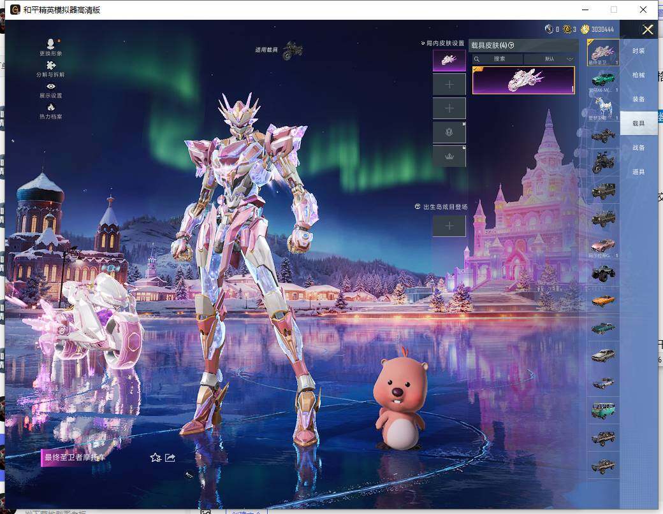Select the white unicorn horse mount

pos(603,108)
